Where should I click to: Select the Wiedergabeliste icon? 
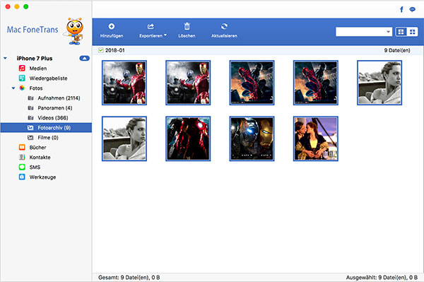coord(22,78)
